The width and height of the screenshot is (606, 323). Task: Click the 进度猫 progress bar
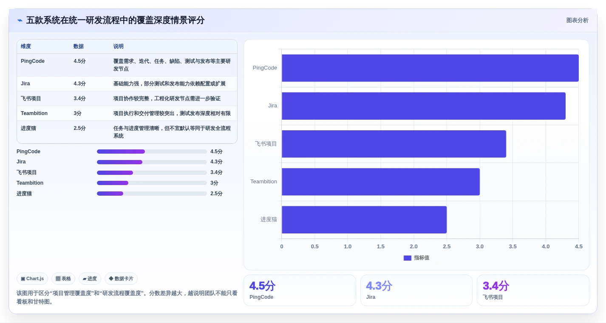pos(152,194)
